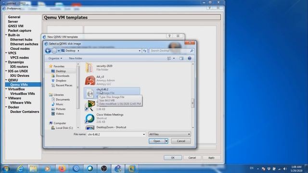Open Local Disk (C:) in sidebar
The width and height of the screenshot is (308, 173).
[x=64, y=128]
